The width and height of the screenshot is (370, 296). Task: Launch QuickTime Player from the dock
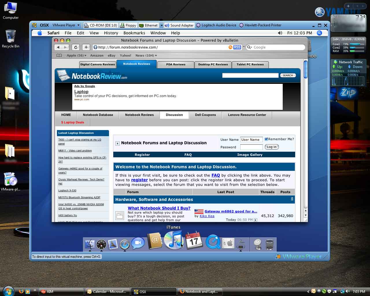213,242
